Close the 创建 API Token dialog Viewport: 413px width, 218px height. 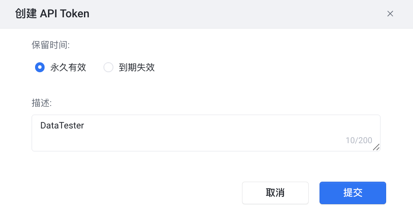(390, 13)
